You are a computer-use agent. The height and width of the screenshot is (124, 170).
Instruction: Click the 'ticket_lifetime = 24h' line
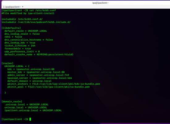20,46
